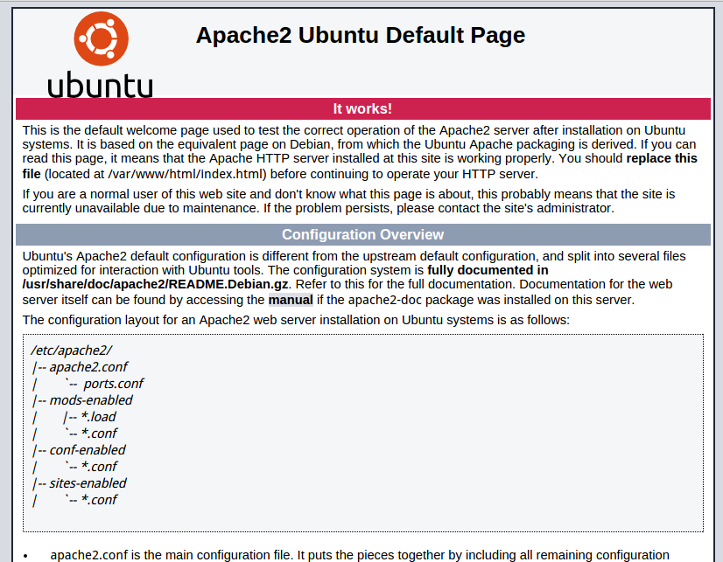
Task: Click the 'It works!' red banner
Action: (x=363, y=108)
